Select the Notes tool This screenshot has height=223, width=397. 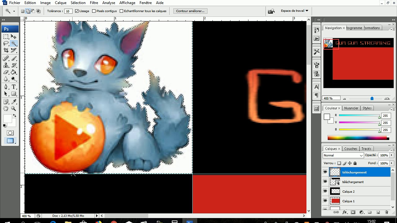pyautogui.click(x=6, y=102)
